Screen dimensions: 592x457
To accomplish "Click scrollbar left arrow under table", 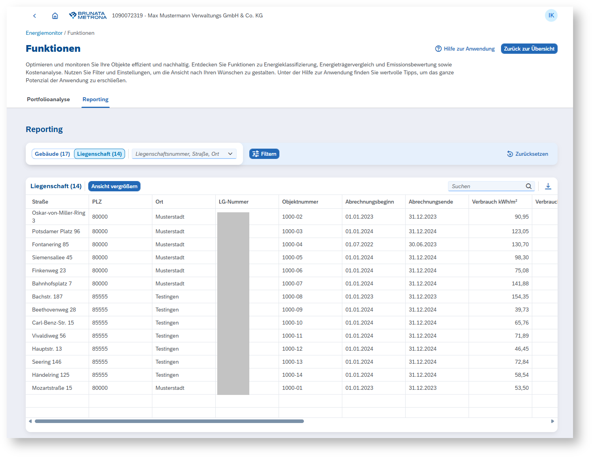I will click(30, 421).
